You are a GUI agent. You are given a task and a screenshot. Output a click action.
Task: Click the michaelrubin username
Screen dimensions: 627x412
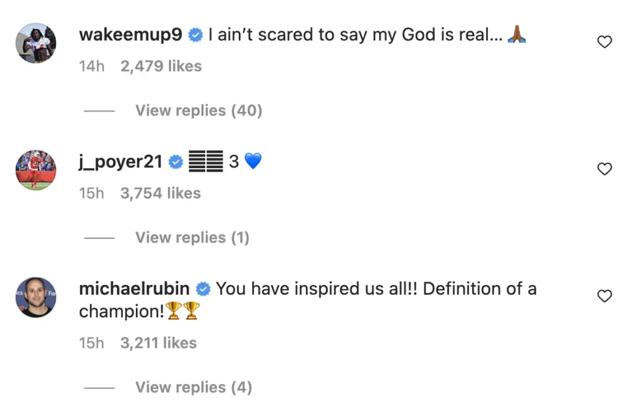click(x=134, y=289)
